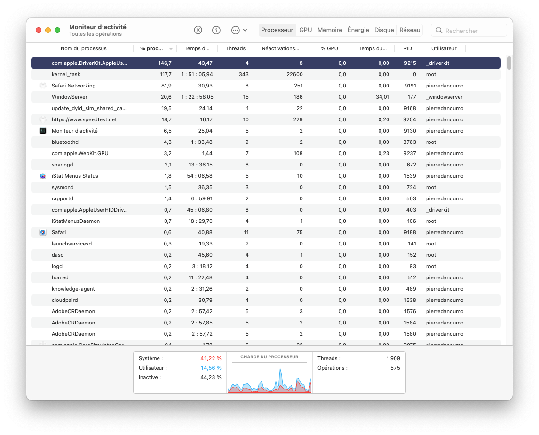This screenshot has width=539, height=435.
Task: Select the iStat Menus Status process
Action: point(266,176)
